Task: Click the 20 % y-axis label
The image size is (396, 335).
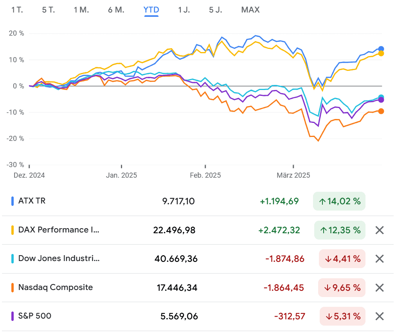Action: (16, 33)
